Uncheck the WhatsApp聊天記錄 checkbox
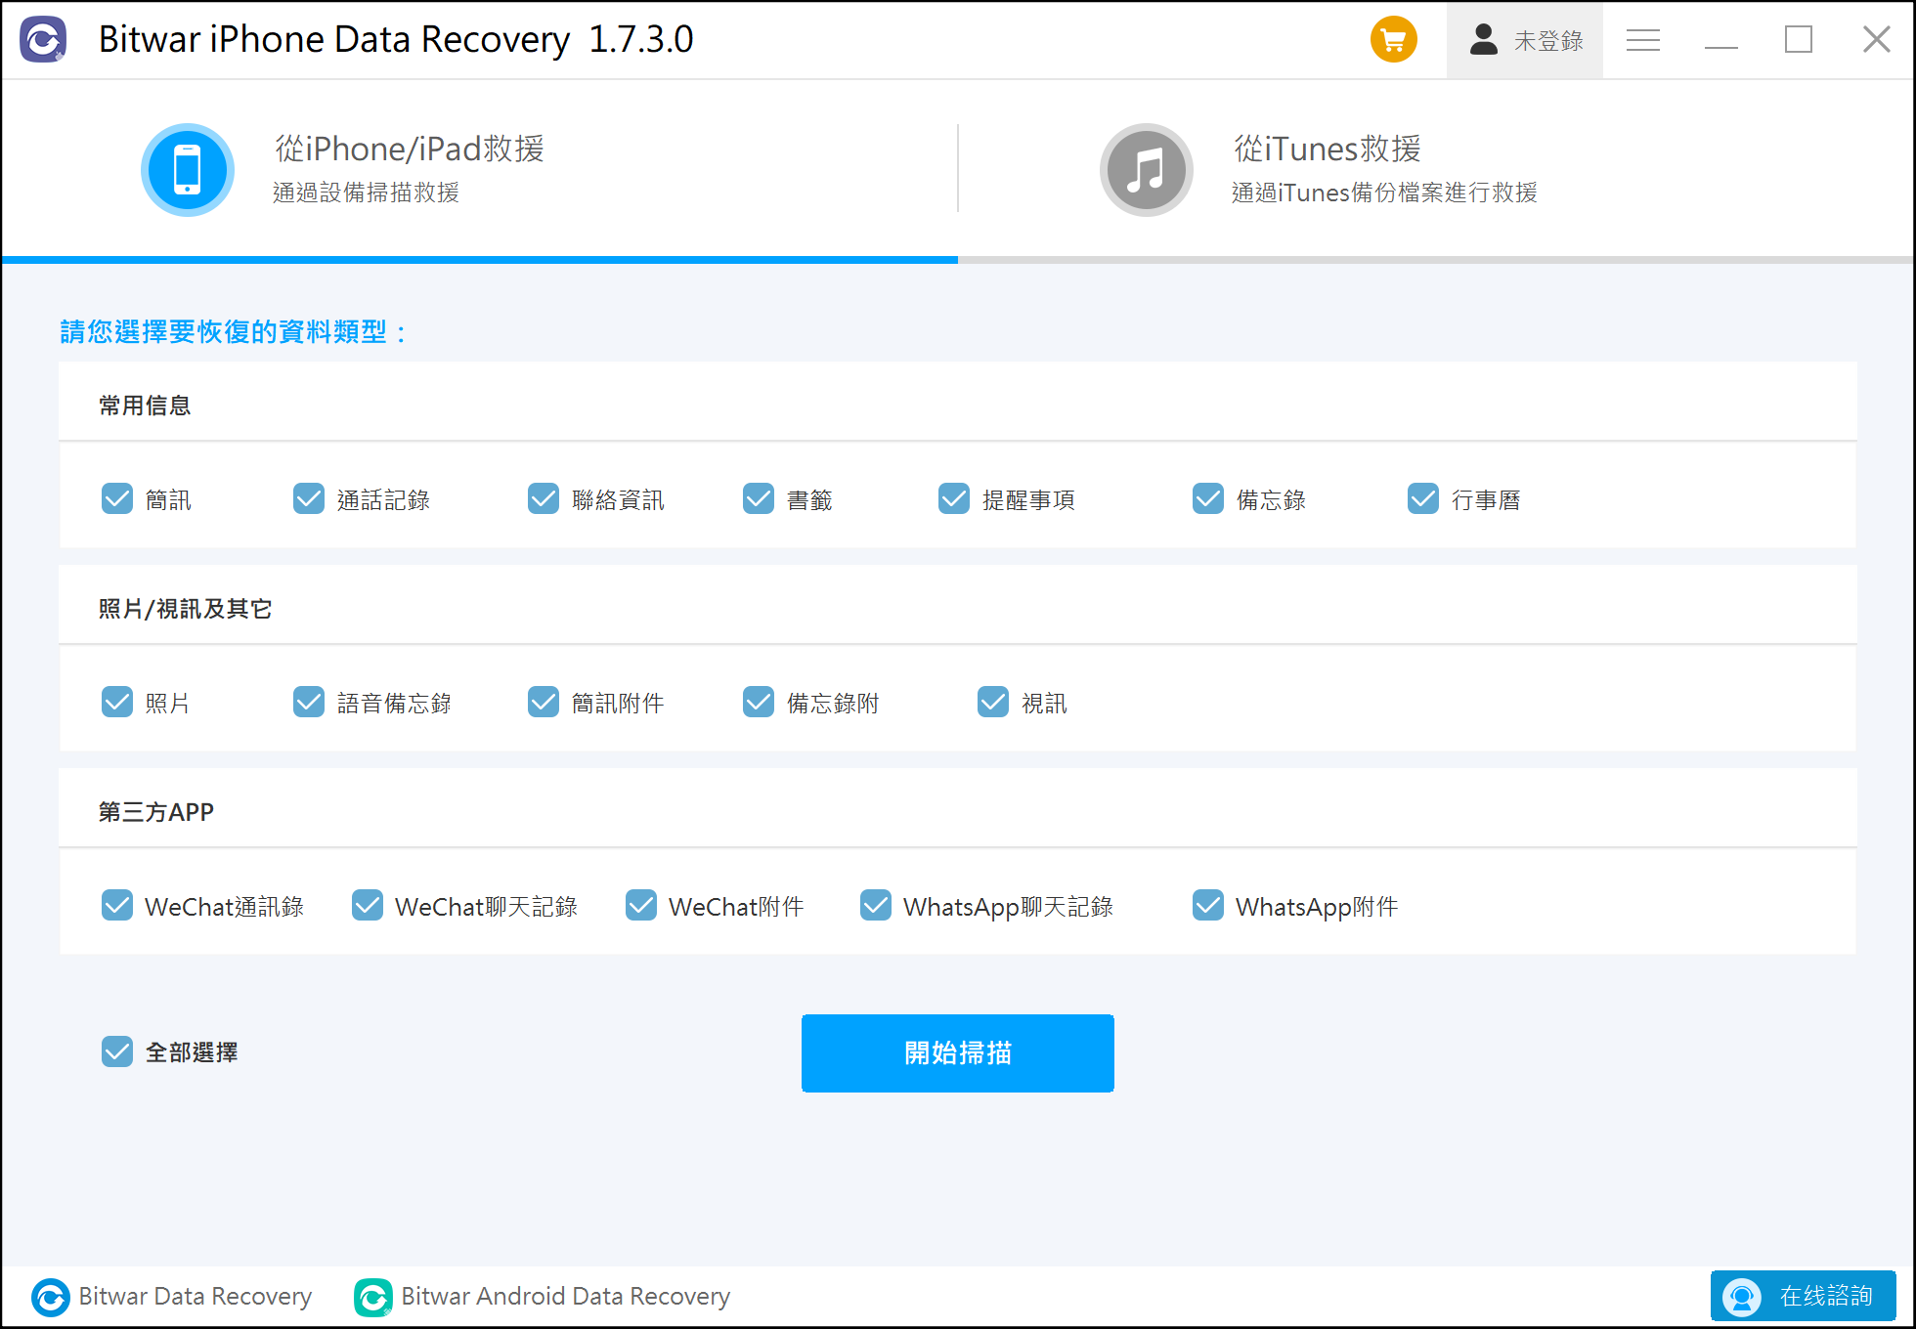 [876, 905]
